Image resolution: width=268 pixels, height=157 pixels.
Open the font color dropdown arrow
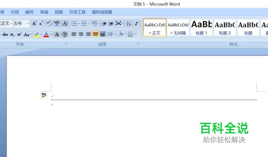[51, 35]
